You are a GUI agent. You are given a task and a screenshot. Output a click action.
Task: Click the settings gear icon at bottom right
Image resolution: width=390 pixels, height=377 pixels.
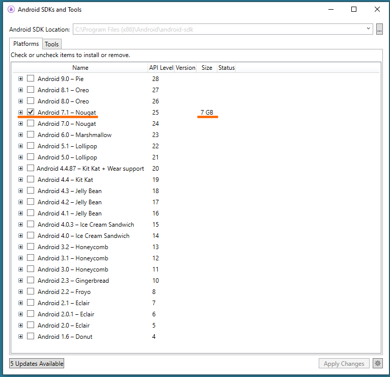point(377,363)
